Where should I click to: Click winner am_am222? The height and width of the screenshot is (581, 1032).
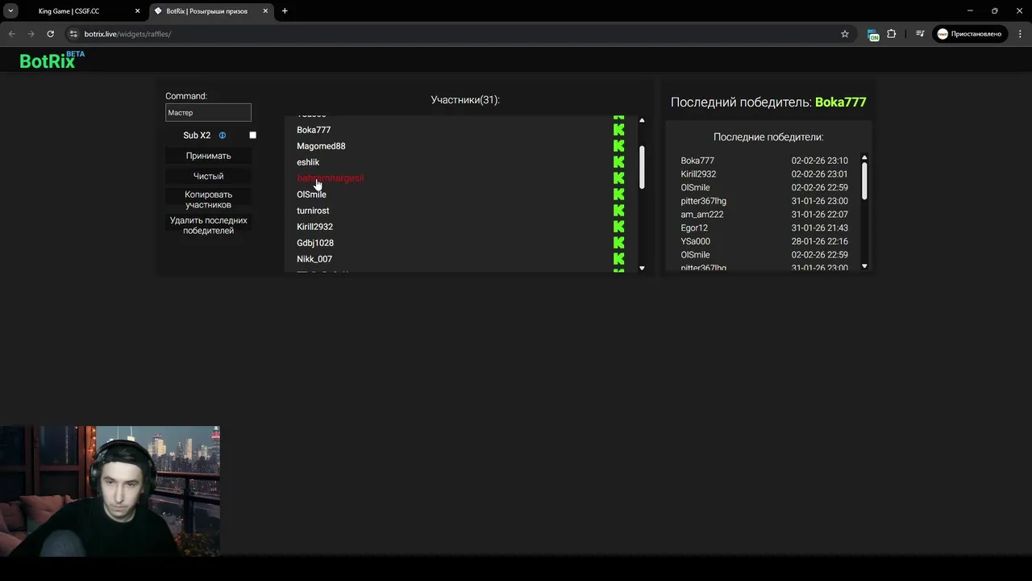click(x=702, y=215)
